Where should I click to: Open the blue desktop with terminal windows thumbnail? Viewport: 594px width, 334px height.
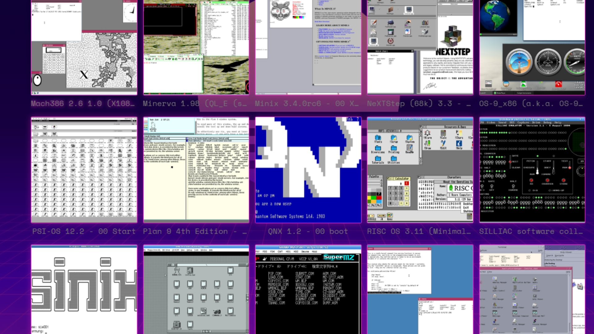pyautogui.click(x=420, y=289)
